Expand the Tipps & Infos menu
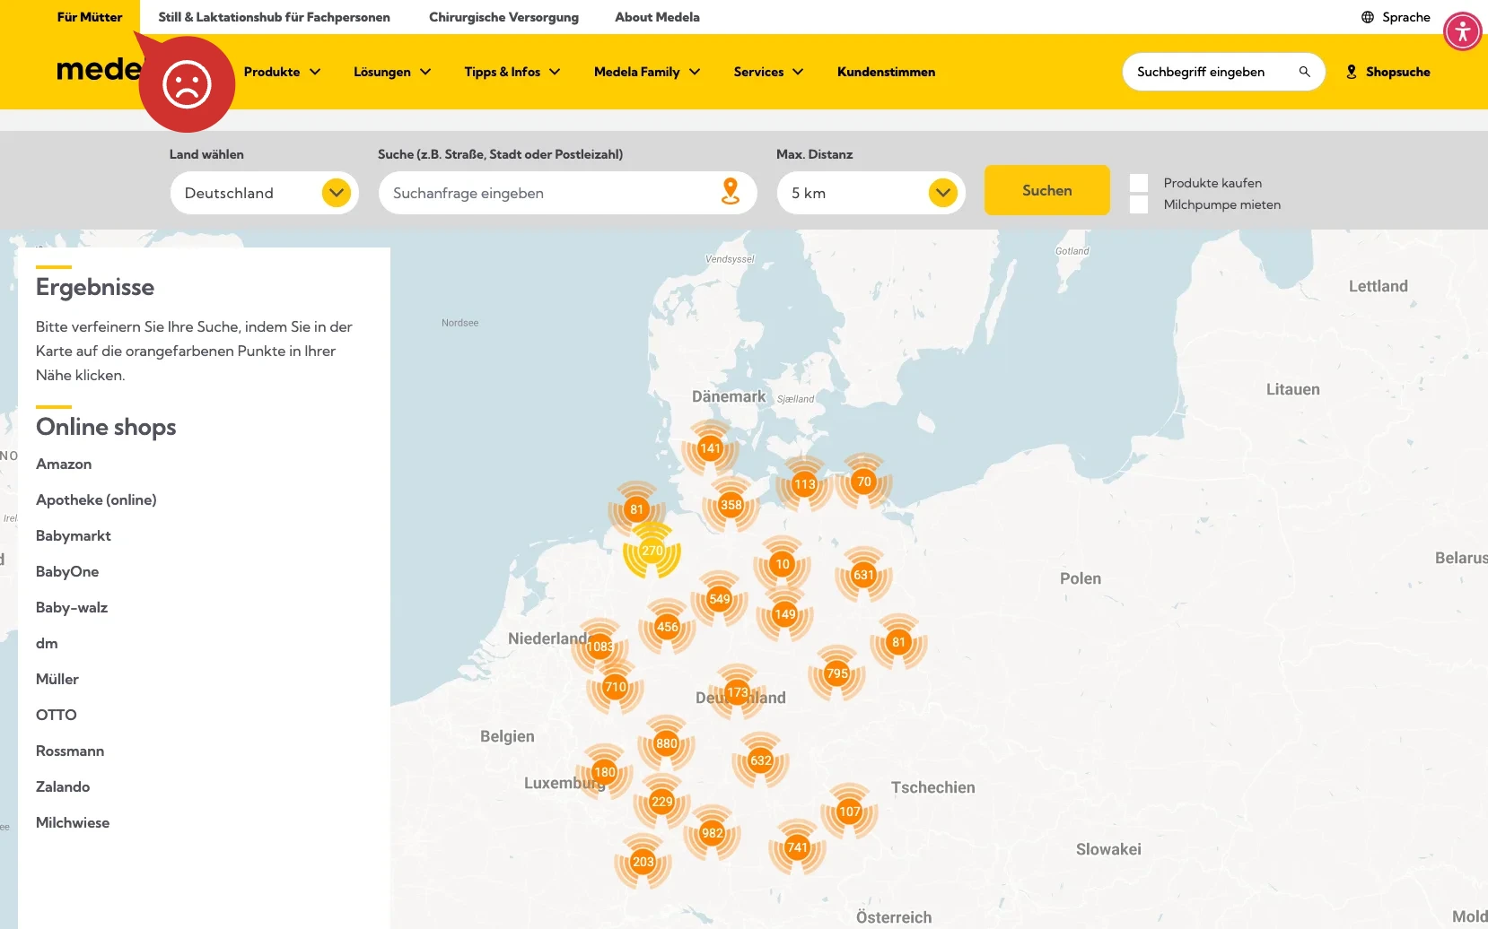The width and height of the screenshot is (1488, 929). click(512, 72)
